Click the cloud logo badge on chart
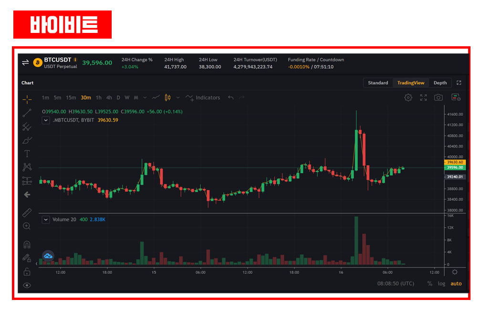This screenshot has height=310, width=481. [48, 256]
